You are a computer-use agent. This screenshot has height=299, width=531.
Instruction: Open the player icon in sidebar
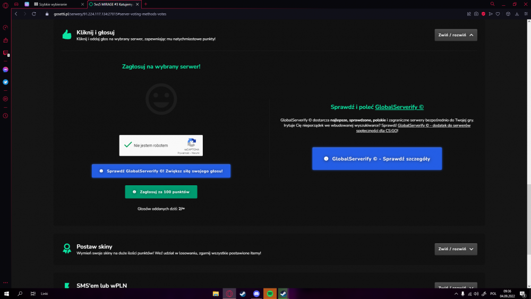click(x=5, y=99)
